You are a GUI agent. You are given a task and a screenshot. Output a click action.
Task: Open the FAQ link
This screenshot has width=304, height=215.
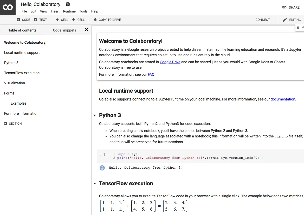coord(151,74)
